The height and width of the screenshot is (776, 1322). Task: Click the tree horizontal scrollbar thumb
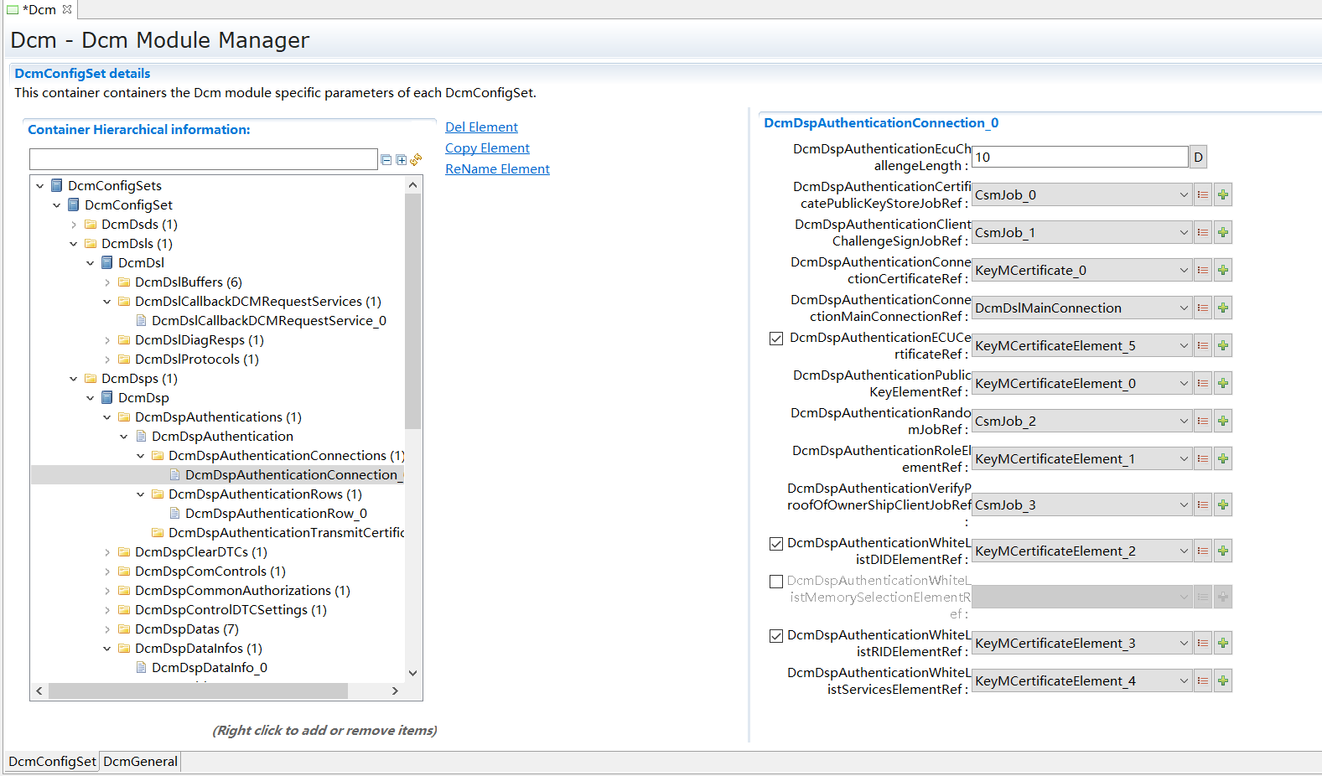(198, 691)
